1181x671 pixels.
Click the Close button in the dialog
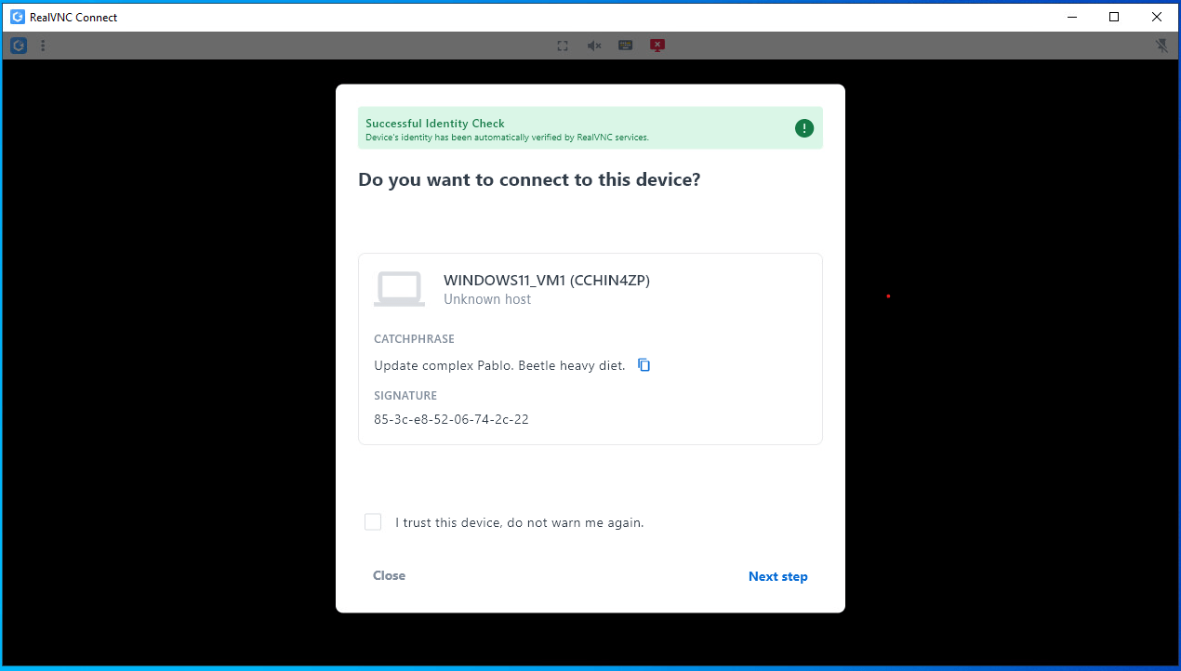(x=389, y=575)
